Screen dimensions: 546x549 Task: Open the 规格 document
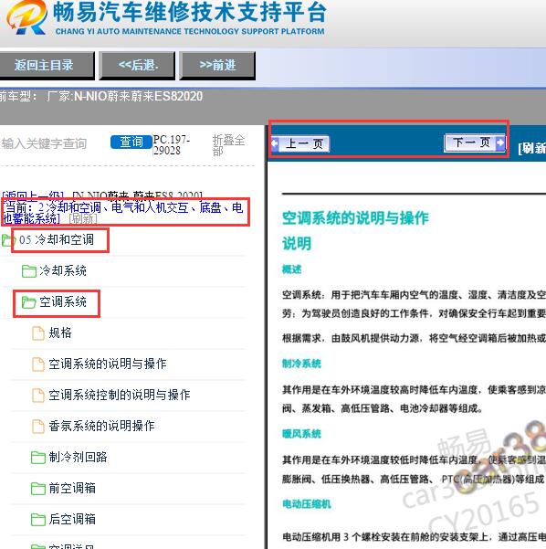click(60, 333)
